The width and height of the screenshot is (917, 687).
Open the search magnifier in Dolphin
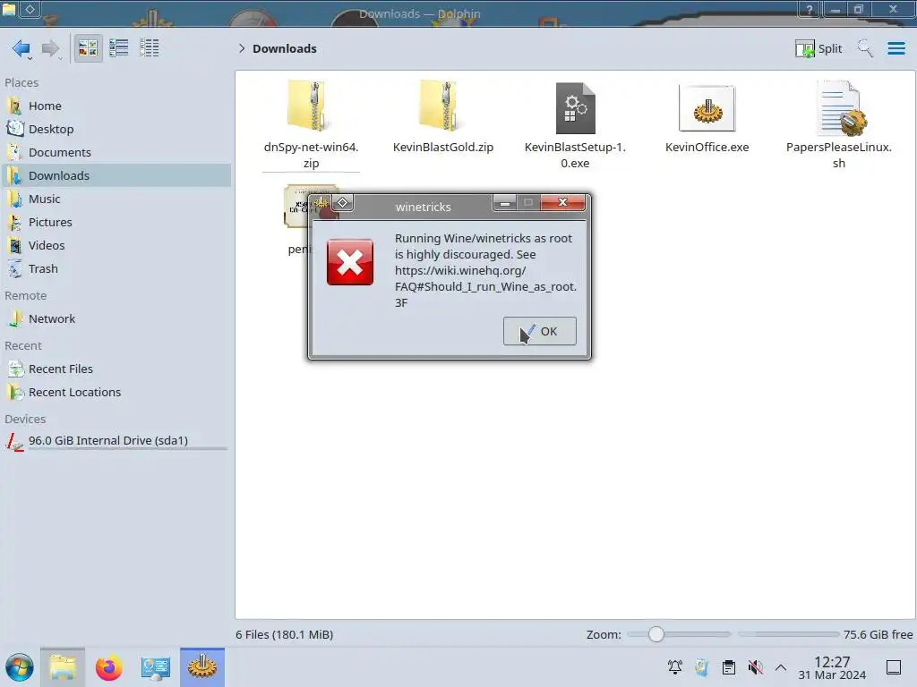[x=865, y=48]
